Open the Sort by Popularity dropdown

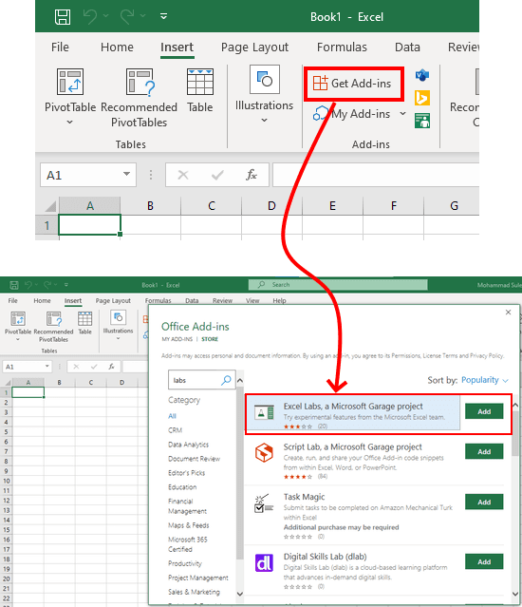tap(484, 380)
